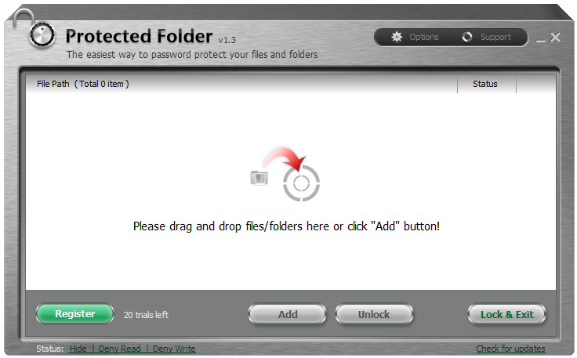Toggle the Deny Write status link

(174, 349)
